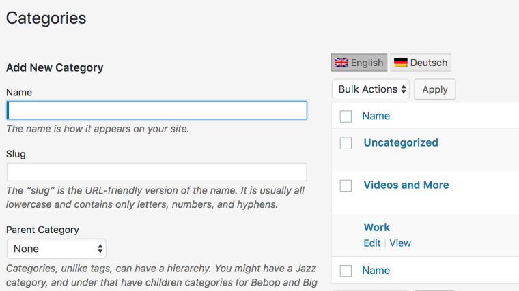Switch to the Deutsch language tab
Viewport: 519px width, 291px height.
[x=421, y=63]
